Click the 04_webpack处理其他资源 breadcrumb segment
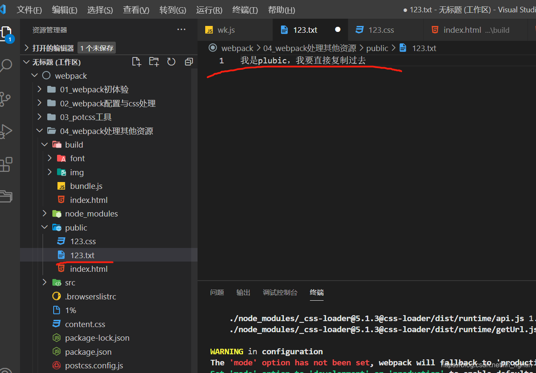536x373 pixels. (310, 48)
